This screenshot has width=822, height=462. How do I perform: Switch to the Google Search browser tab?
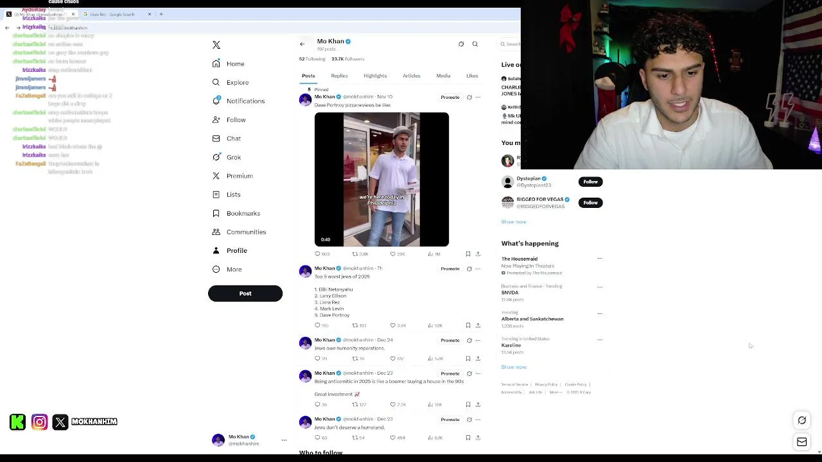(117, 14)
